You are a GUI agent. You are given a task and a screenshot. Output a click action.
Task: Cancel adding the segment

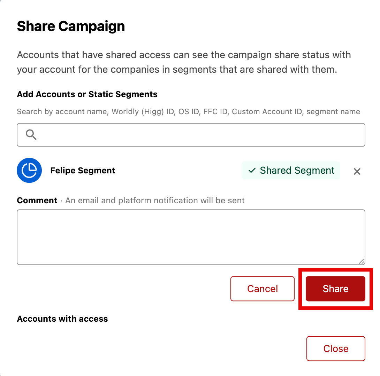[x=263, y=289]
